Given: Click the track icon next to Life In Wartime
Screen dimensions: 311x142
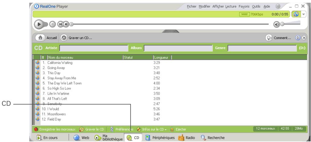Looking at the screenshot, I should tap(37, 93).
